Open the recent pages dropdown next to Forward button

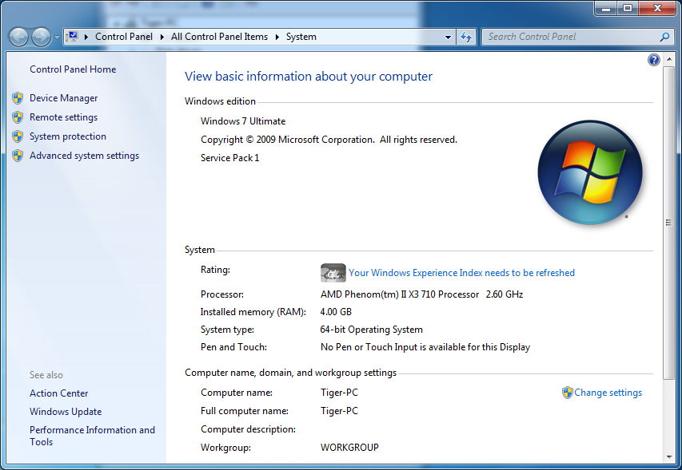tap(57, 38)
